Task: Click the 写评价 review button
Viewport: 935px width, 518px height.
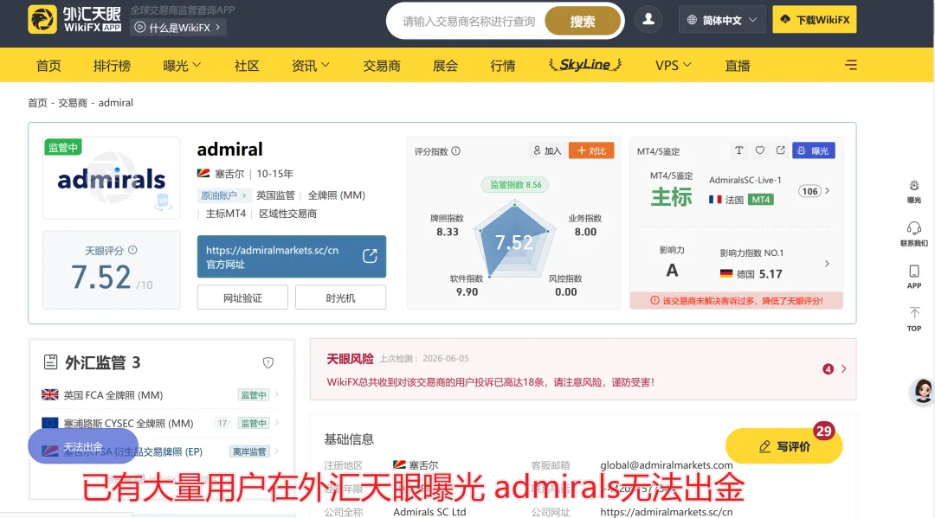Action: pyautogui.click(x=783, y=446)
